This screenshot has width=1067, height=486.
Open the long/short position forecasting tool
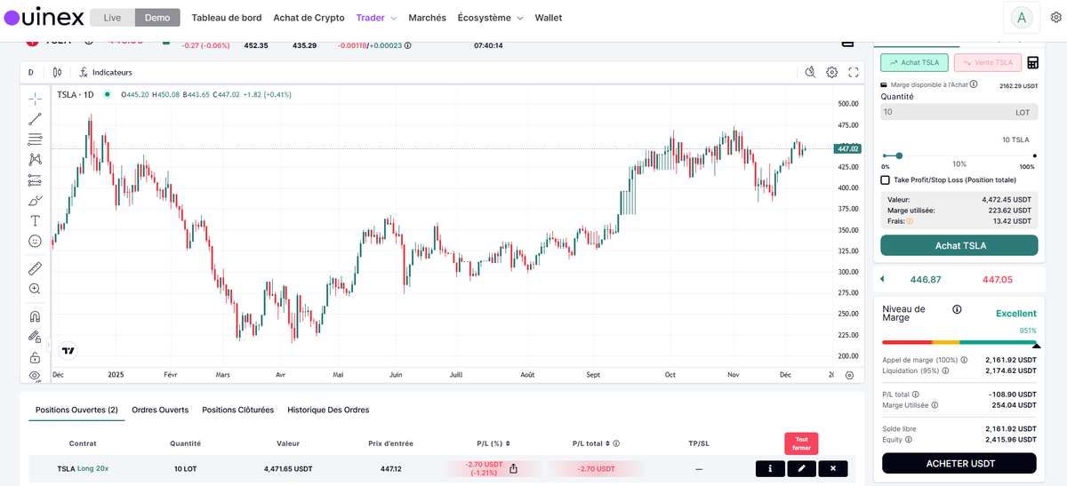tap(35, 179)
